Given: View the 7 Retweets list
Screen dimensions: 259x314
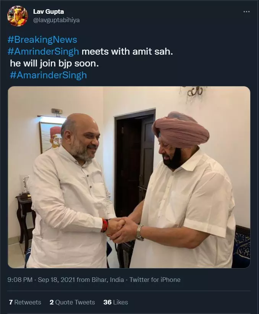Looking at the screenshot, I should (x=25, y=302).
